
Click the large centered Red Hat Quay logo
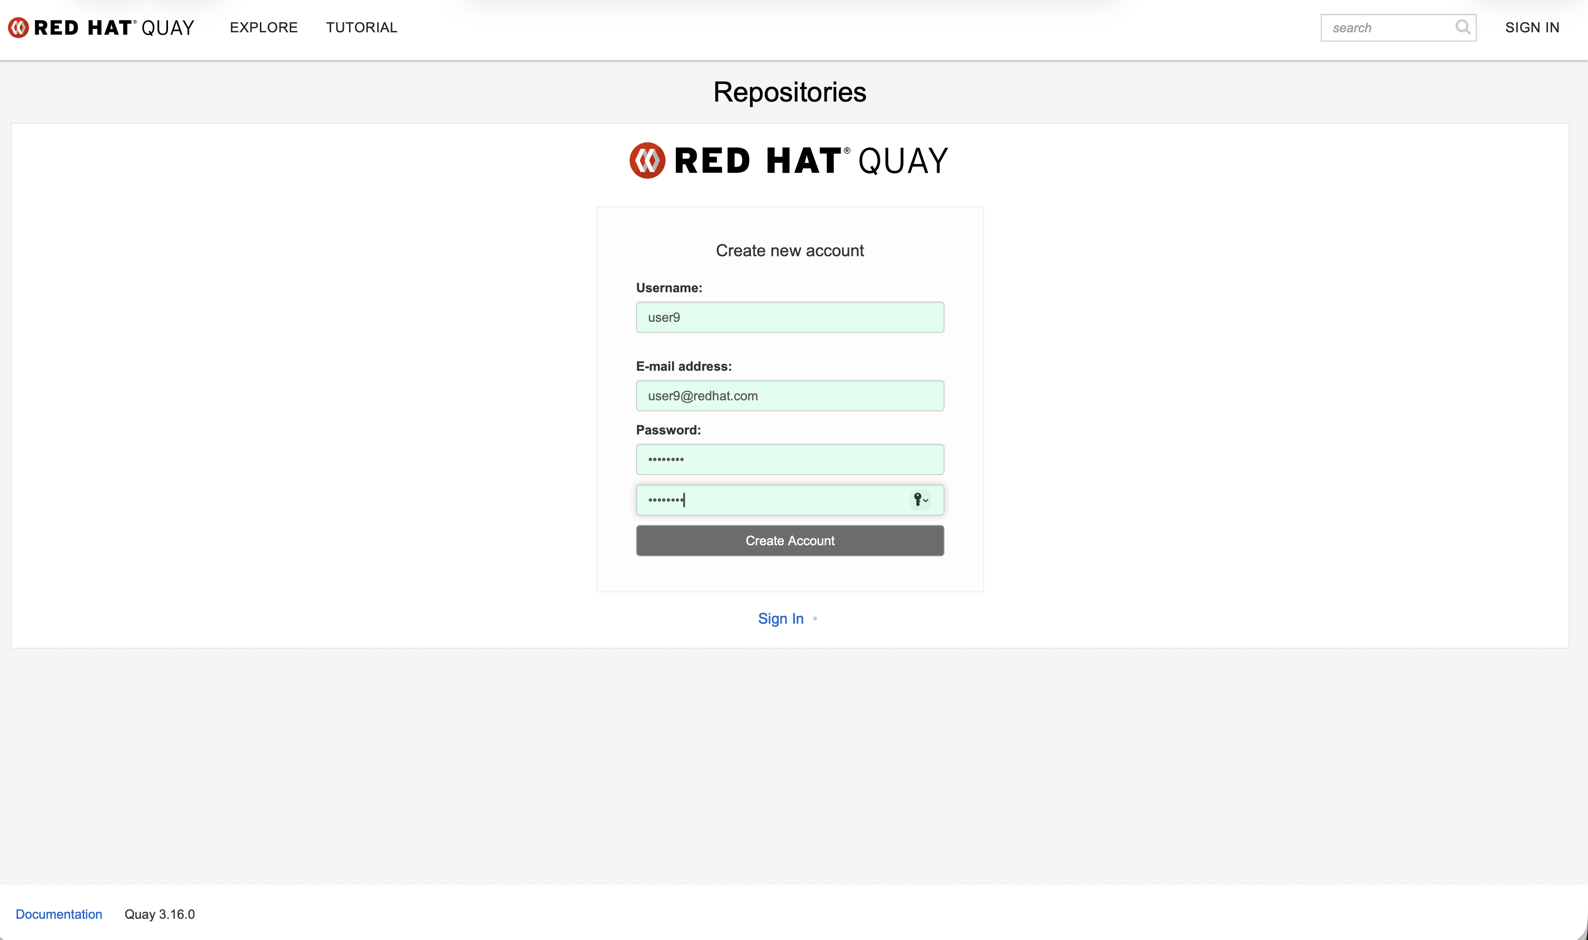[x=789, y=160]
